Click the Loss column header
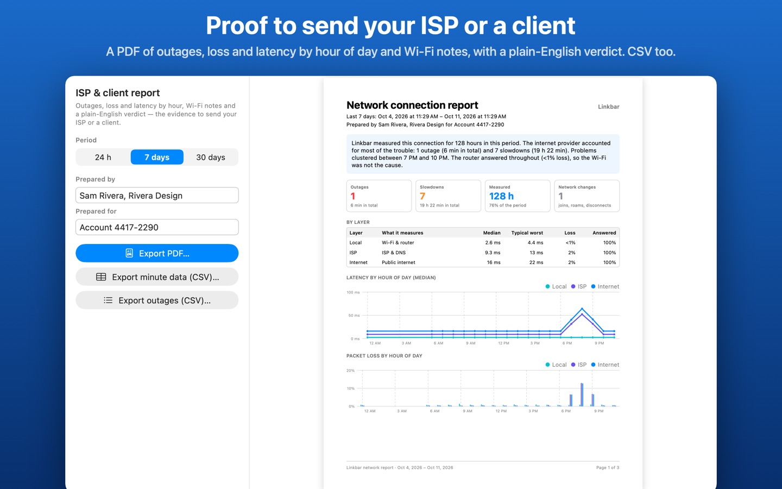 [x=570, y=233]
